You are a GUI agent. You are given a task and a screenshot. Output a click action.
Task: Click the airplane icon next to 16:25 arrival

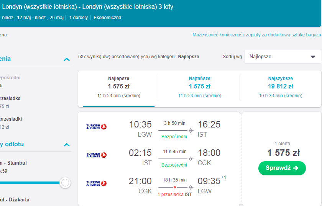[191, 131]
